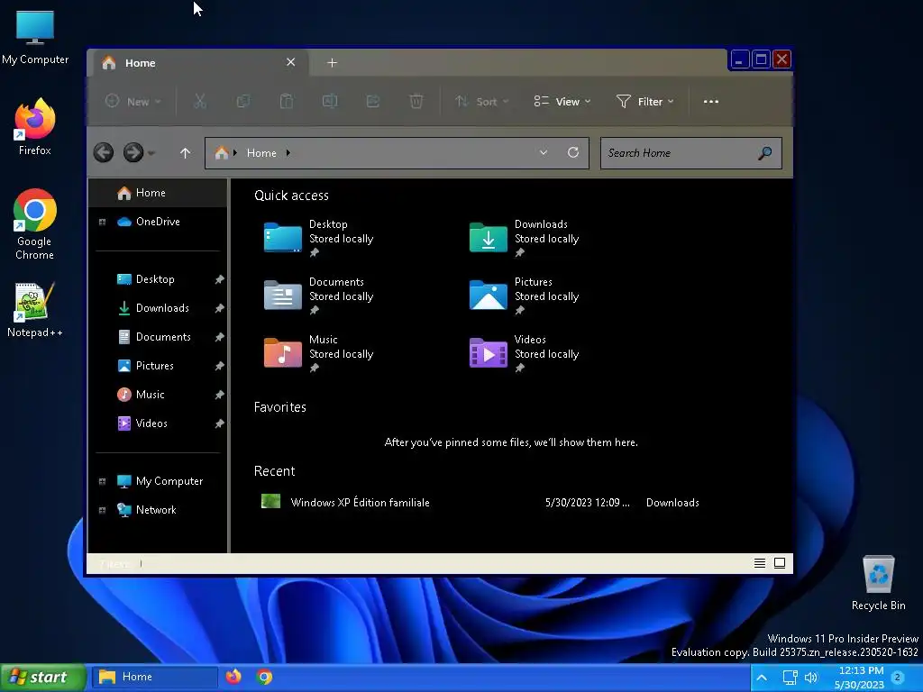Click arrow after Home in breadcrumb
The width and height of the screenshot is (923, 692).
click(288, 153)
